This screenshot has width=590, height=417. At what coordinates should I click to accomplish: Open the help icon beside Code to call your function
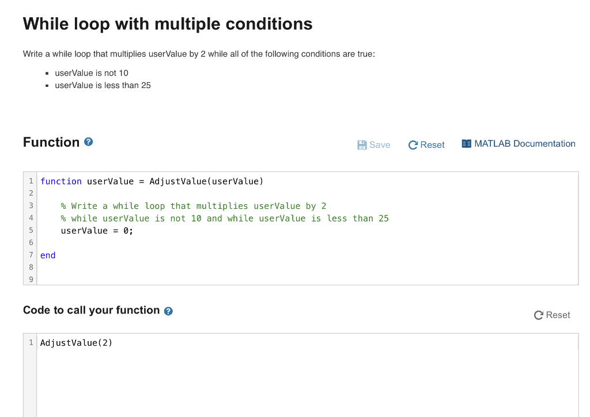point(167,311)
